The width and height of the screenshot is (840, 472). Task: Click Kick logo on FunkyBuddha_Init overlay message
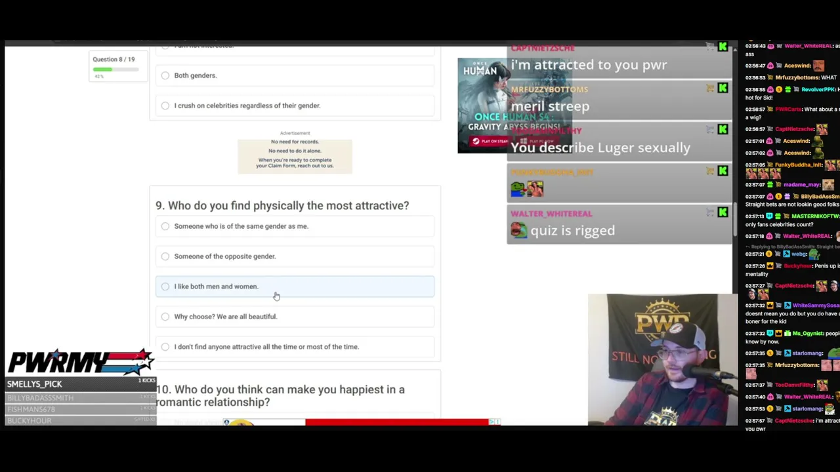pyautogui.click(x=723, y=170)
